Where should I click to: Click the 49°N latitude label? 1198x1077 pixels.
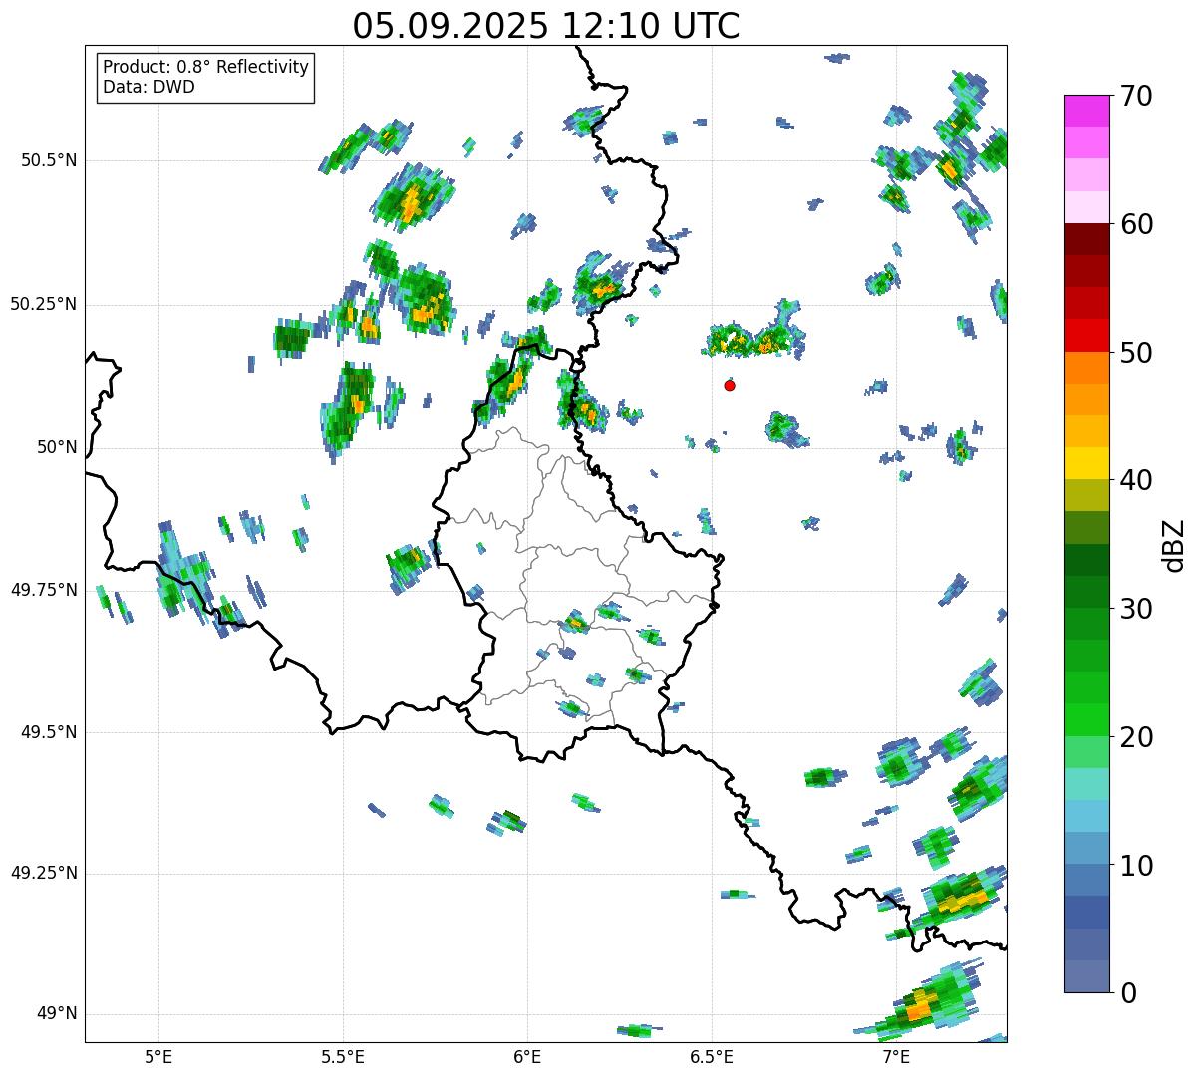(58, 1014)
